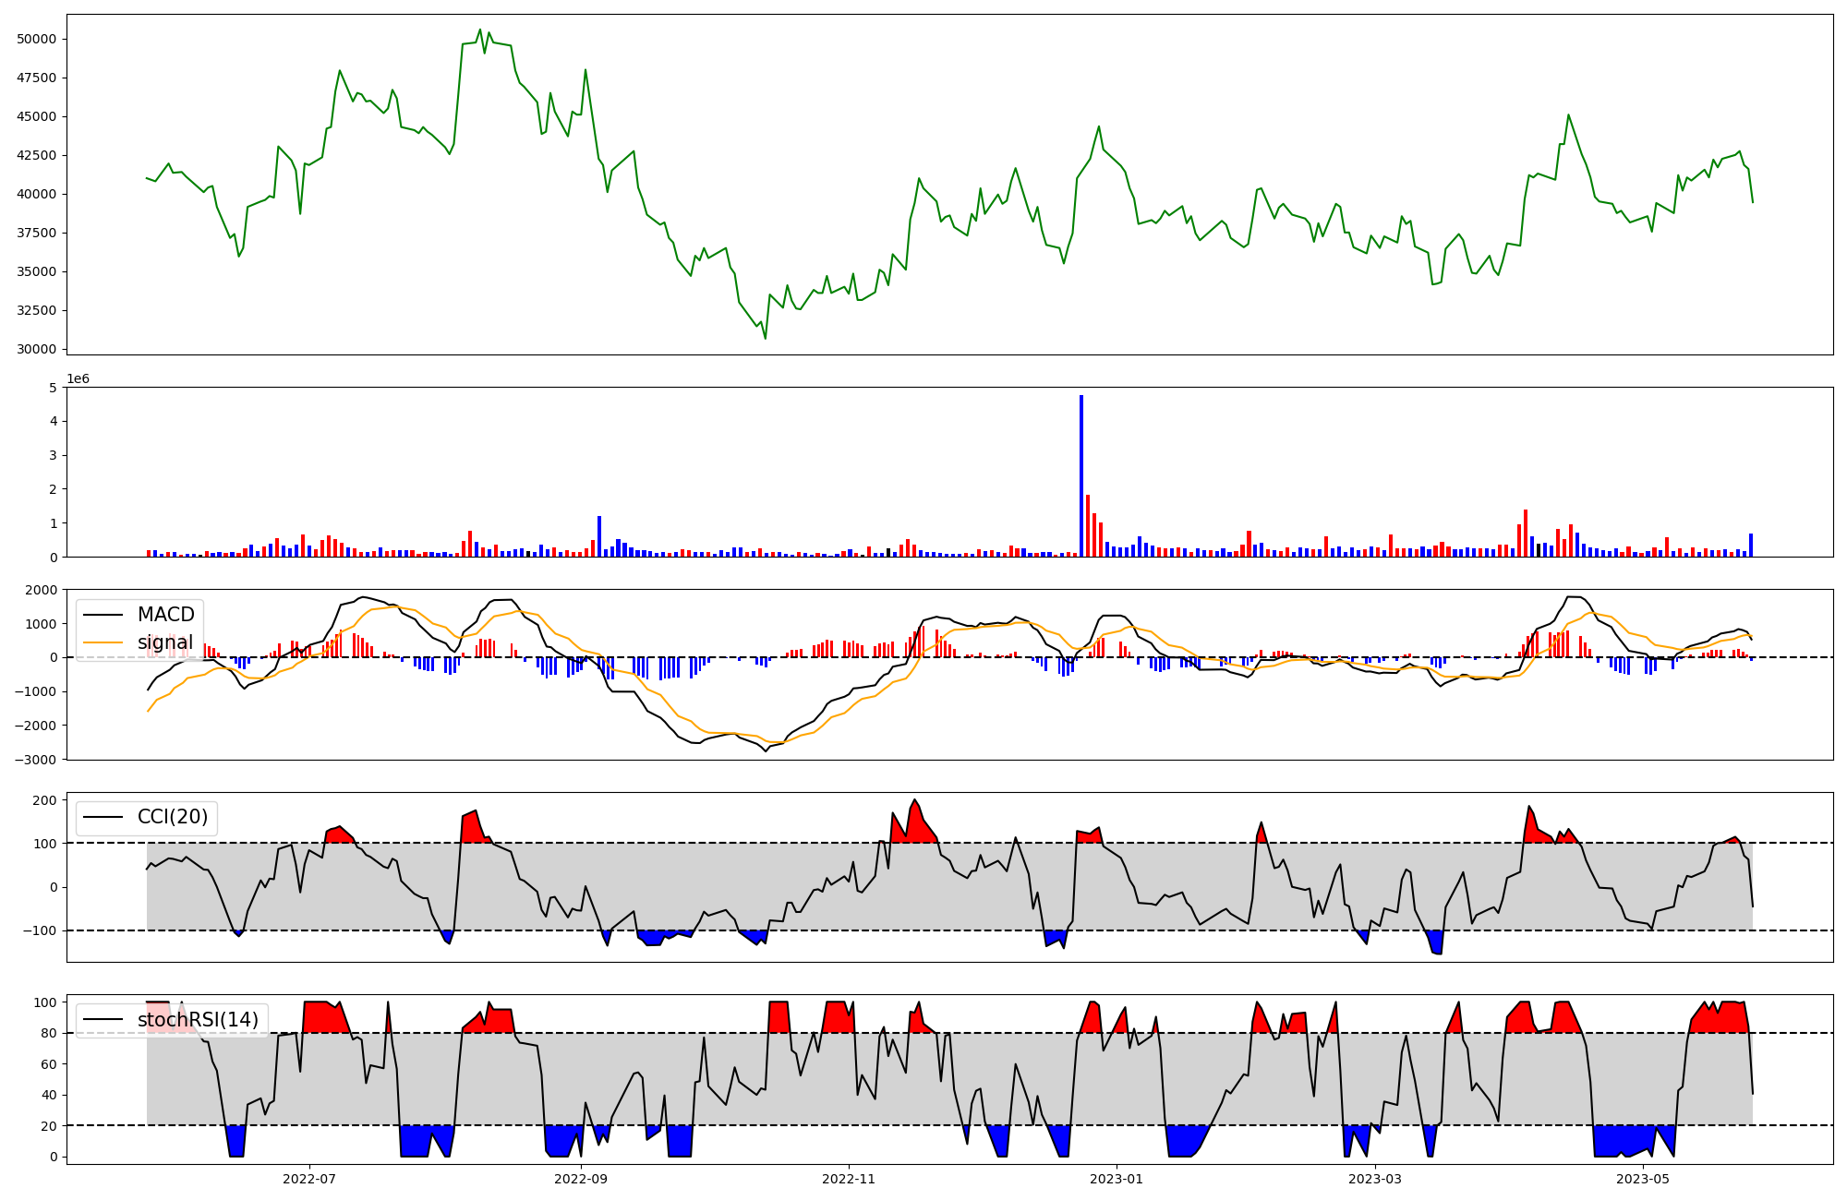Click the 2022-09 date tick label
Image resolution: width=1847 pixels, height=1200 pixels.
581,1179
